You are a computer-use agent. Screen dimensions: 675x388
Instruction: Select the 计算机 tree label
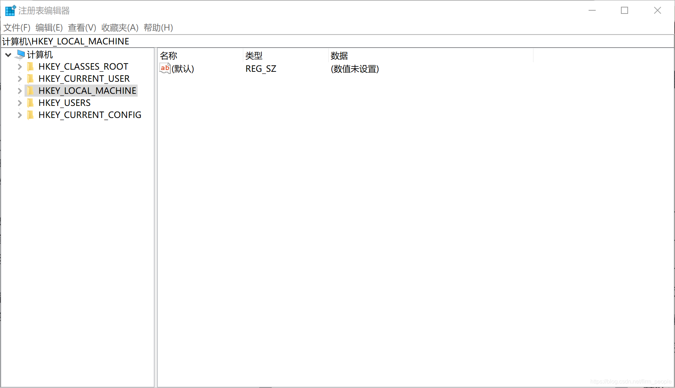(40, 55)
